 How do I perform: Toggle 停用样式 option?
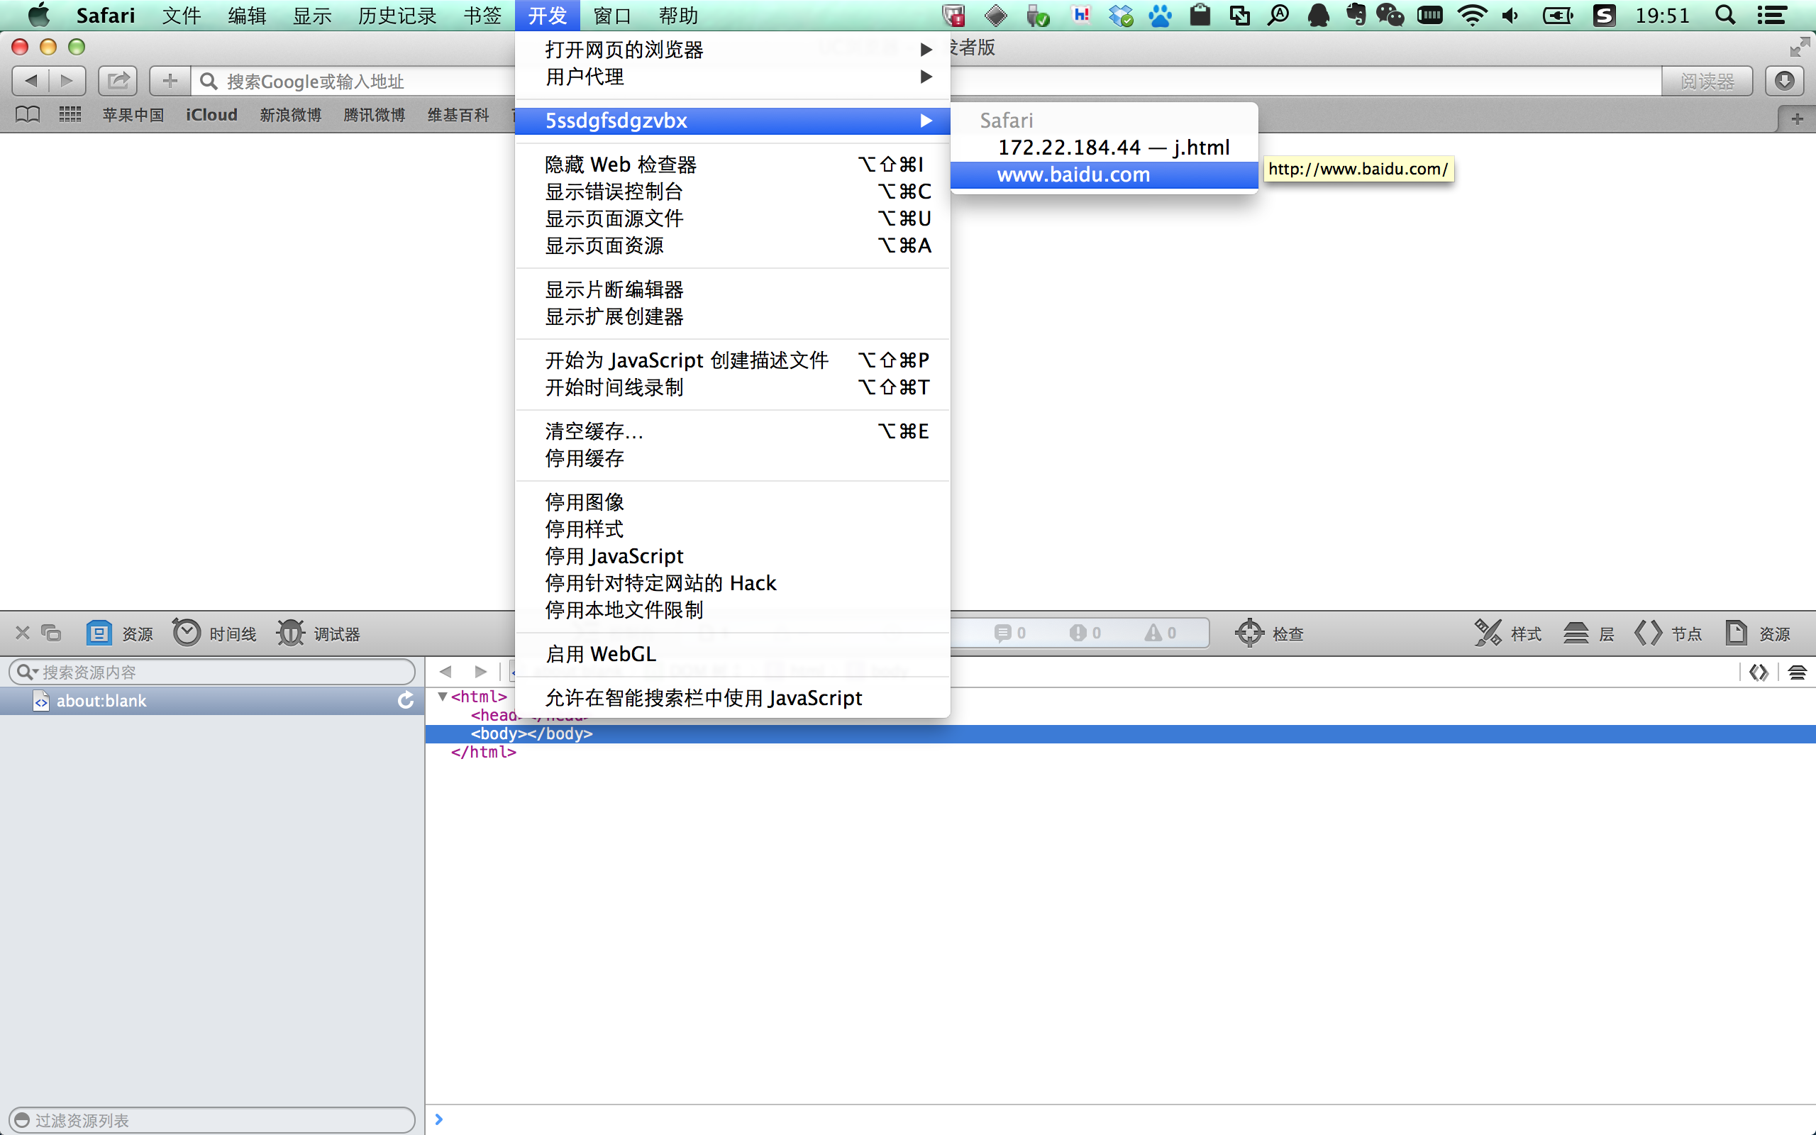(732, 528)
